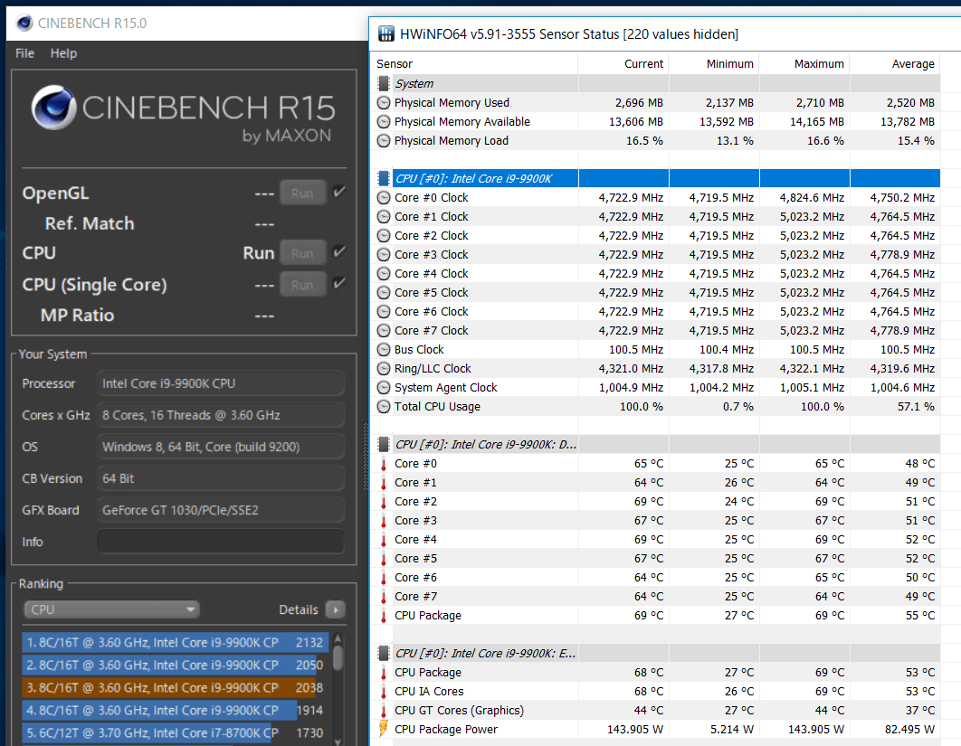Run the CPU (Single Core) test
The height and width of the screenshot is (746, 961).
[x=302, y=285]
